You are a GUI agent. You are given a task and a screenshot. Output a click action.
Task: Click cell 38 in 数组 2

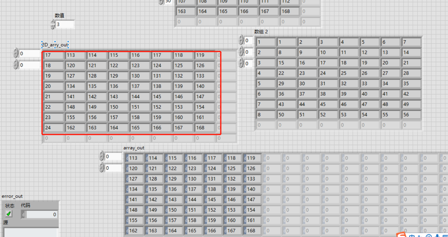[328, 94]
